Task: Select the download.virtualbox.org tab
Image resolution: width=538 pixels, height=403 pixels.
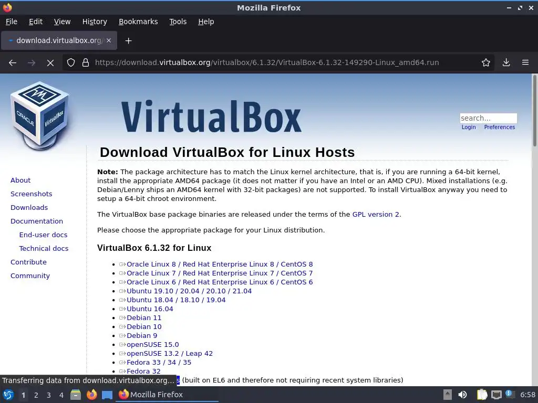Action: coord(59,40)
